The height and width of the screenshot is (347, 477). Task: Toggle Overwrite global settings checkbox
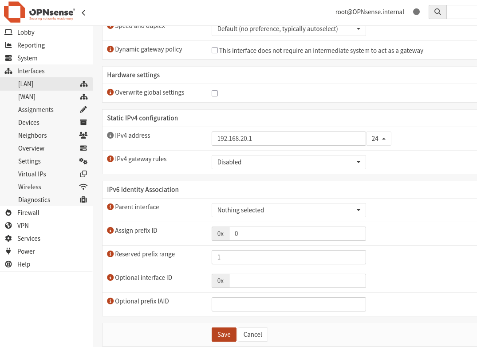tap(215, 93)
